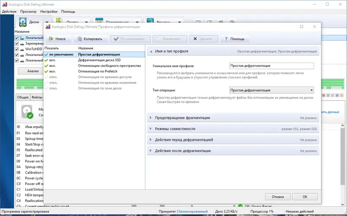Click the drive icon of the WinToHDD row
The height and width of the screenshot is (216, 347).
tap(22, 49)
